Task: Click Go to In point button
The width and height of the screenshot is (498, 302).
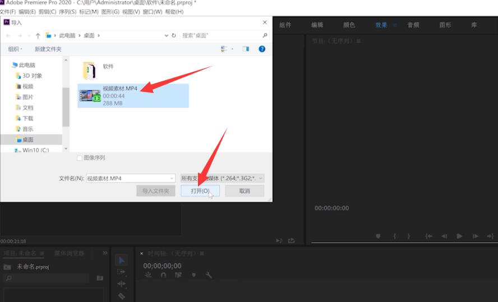Action: [x=429, y=236]
